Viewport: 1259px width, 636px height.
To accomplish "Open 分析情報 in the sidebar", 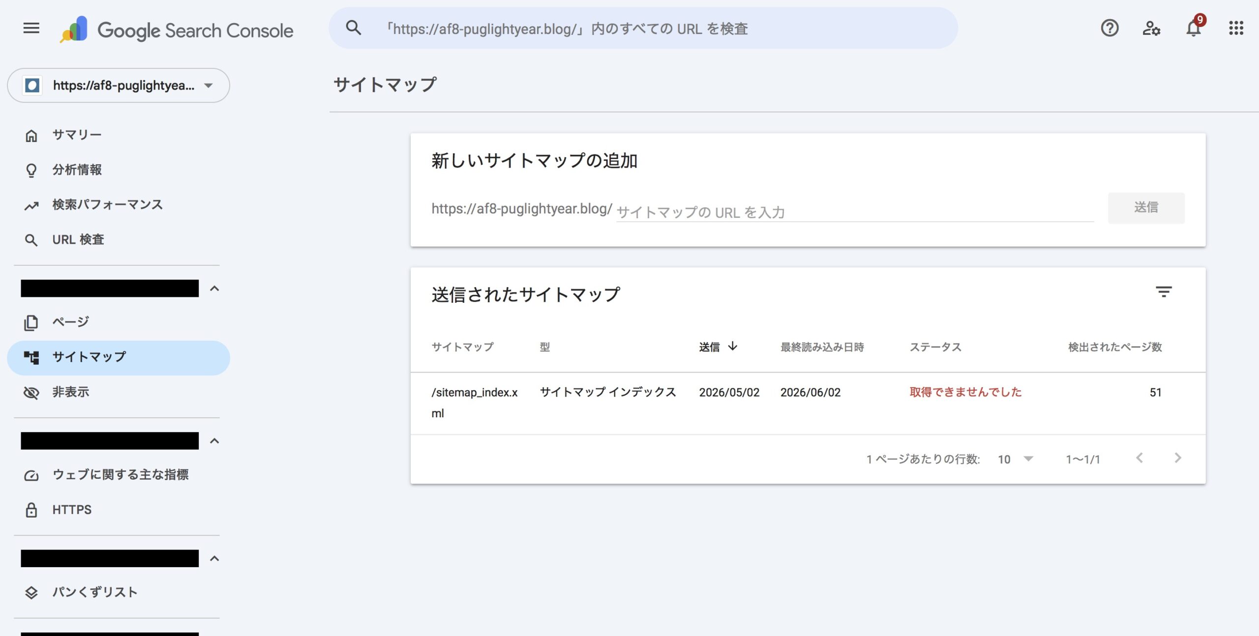I will (119, 170).
